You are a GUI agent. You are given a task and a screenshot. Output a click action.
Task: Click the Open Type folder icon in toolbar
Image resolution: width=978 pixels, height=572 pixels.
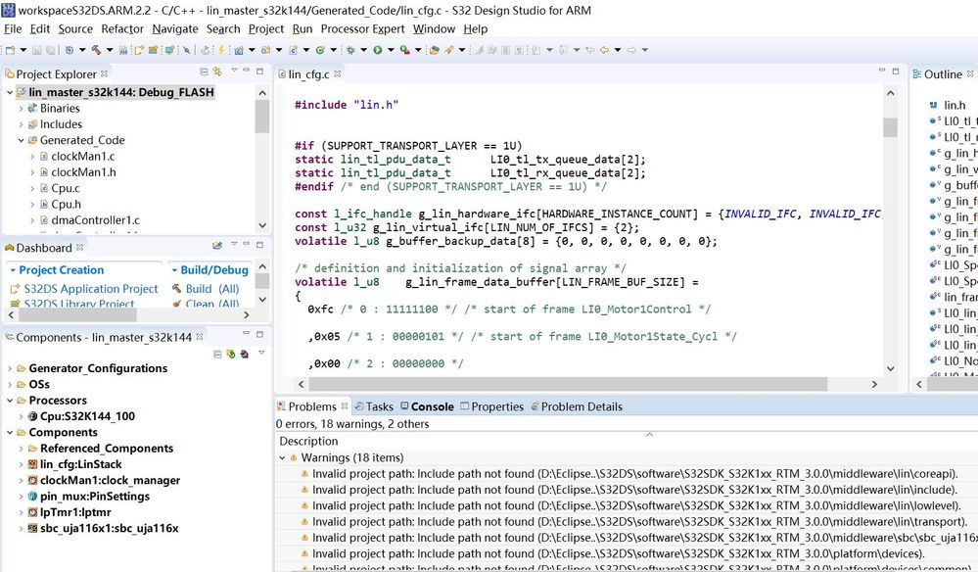pos(434,50)
